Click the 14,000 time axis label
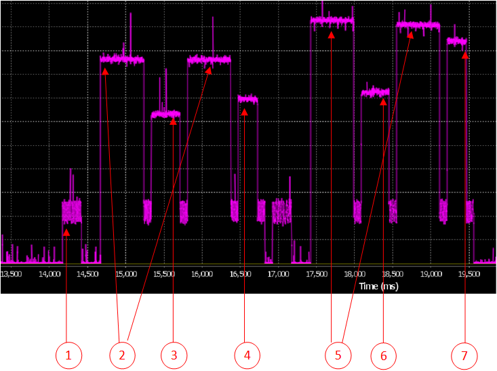Image resolution: width=497 pixels, height=371 pixels. point(49,274)
